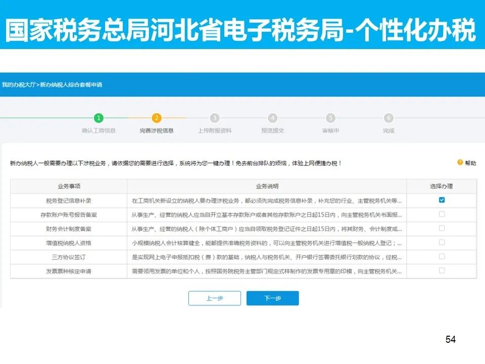Click the slide title 国家税务总局河北省电子税务局

[240, 30]
